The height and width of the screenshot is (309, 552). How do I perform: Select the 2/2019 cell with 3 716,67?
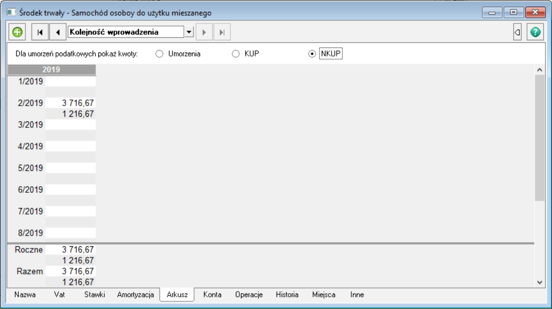click(x=71, y=103)
